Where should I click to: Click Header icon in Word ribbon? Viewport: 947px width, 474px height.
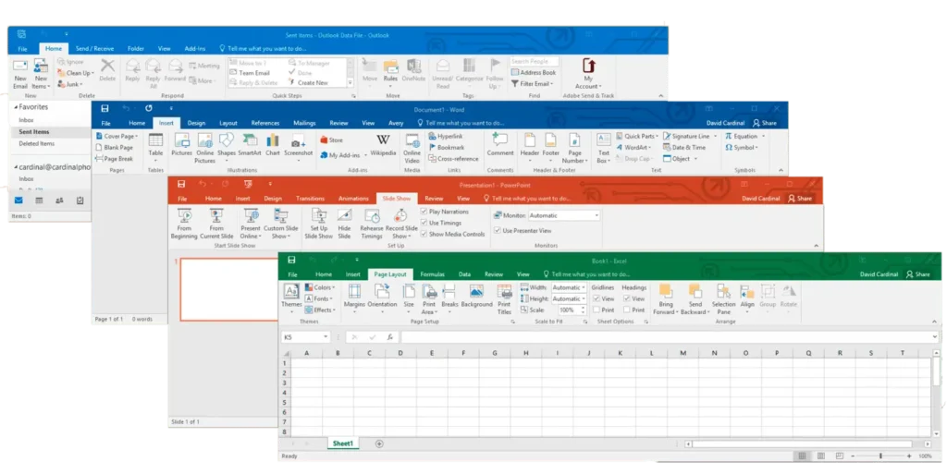pyautogui.click(x=530, y=145)
